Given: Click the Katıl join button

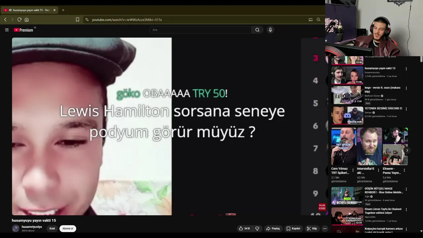Looking at the screenshot, I should (52, 228).
